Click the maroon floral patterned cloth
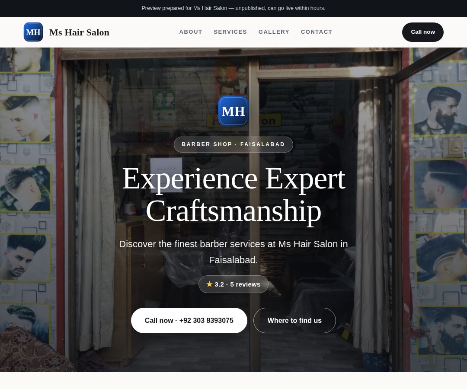467x389 pixels. coord(33,351)
